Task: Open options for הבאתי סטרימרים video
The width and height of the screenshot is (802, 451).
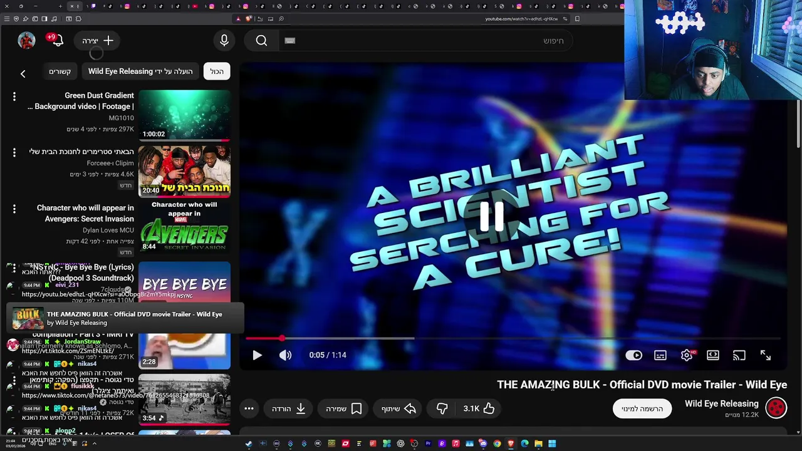Action: click(x=14, y=152)
